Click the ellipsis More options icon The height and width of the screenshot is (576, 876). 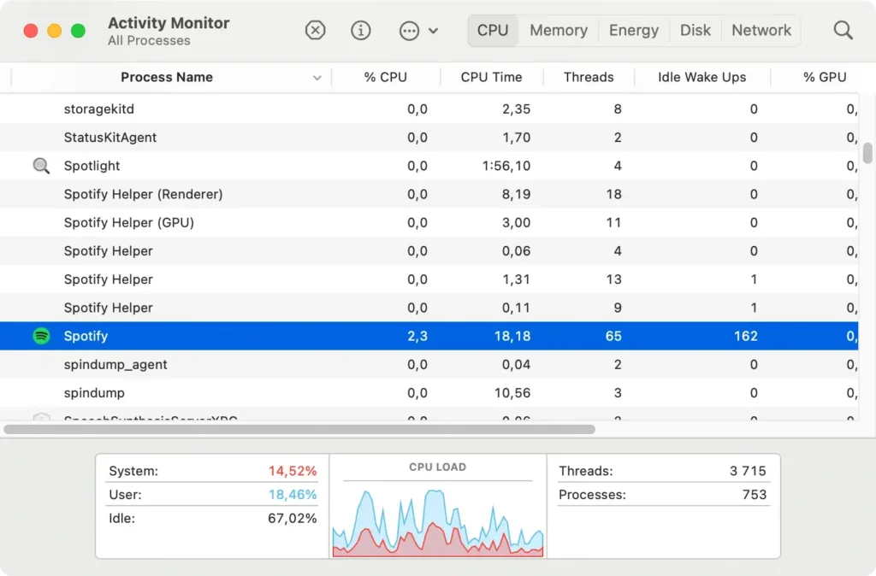point(410,31)
